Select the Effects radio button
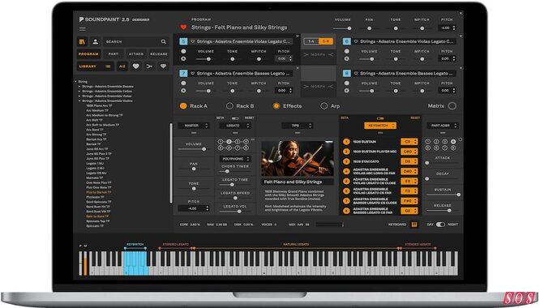Image resolution: width=540 pixels, height=308 pixels. 276,106
